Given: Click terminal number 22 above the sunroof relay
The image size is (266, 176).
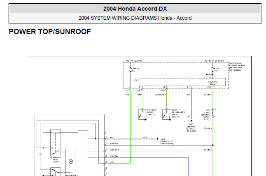Looking at the screenshot, I should pyautogui.click(x=210, y=77).
